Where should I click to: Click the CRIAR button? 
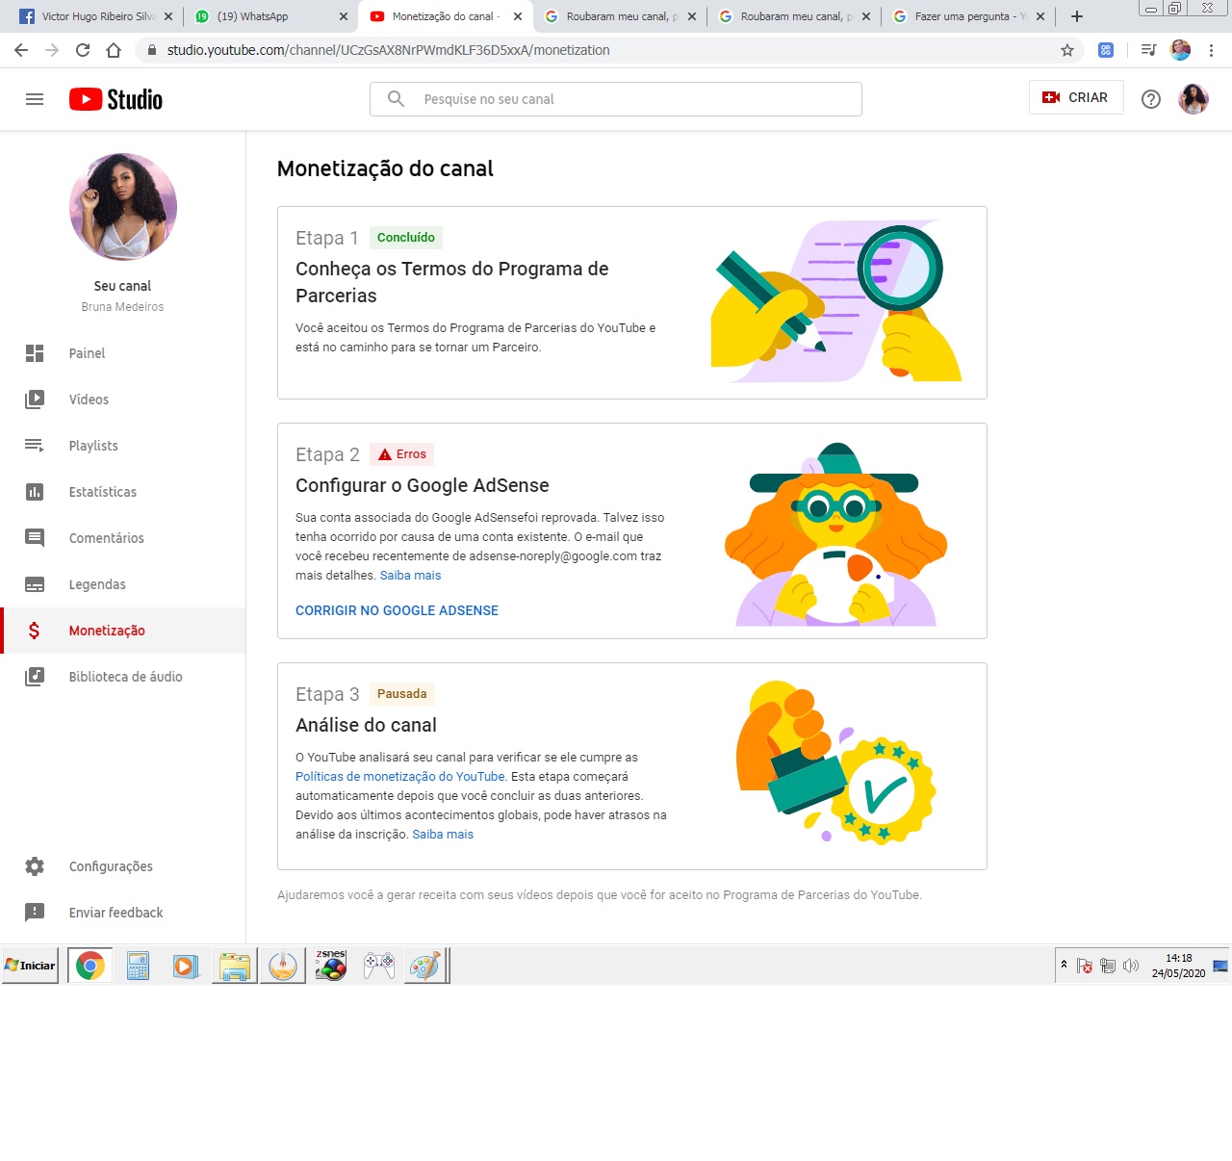click(x=1076, y=97)
